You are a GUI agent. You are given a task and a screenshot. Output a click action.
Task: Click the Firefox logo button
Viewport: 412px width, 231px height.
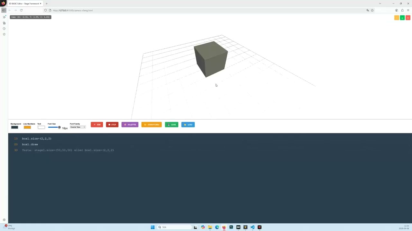click(4, 4)
